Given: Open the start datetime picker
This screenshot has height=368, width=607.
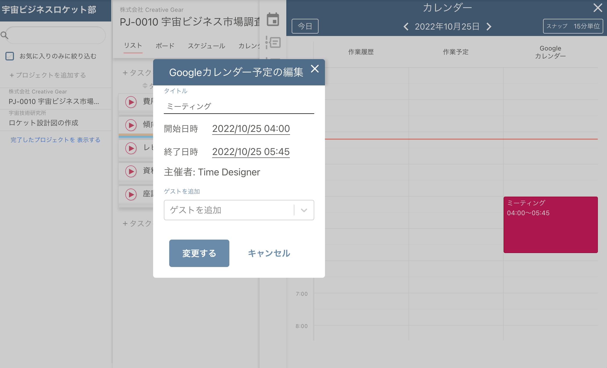Looking at the screenshot, I should [x=251, y=129].
